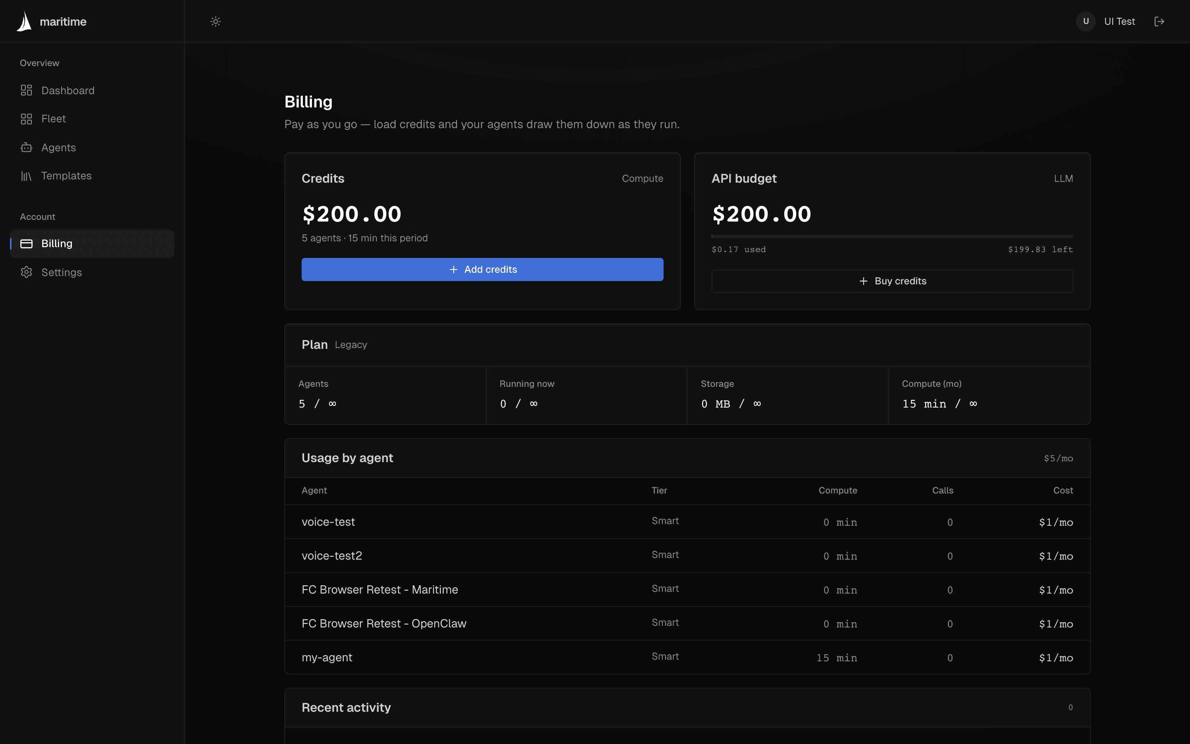Click the Calls column header
This screenshot has height=744, width=1190.
click(x=942, y=491)
